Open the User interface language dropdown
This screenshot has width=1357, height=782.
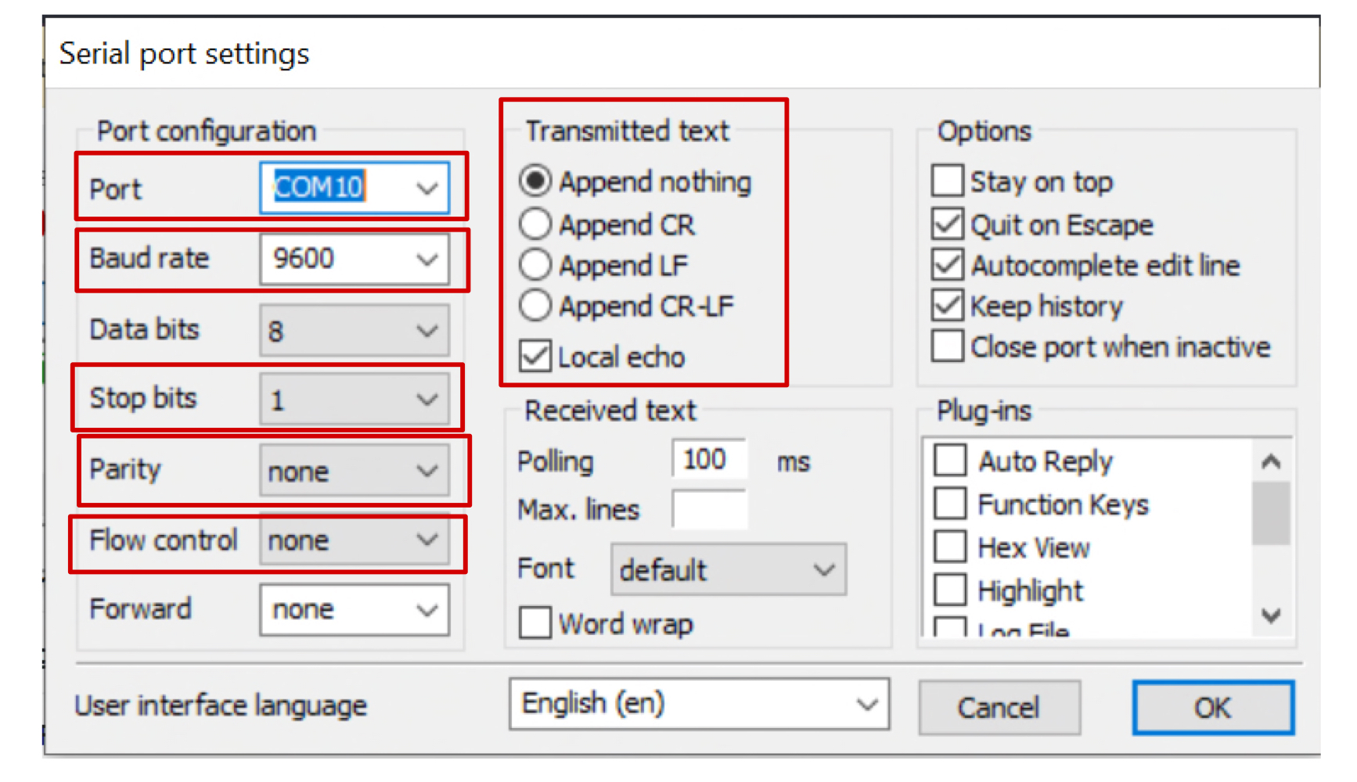[866, 704]
